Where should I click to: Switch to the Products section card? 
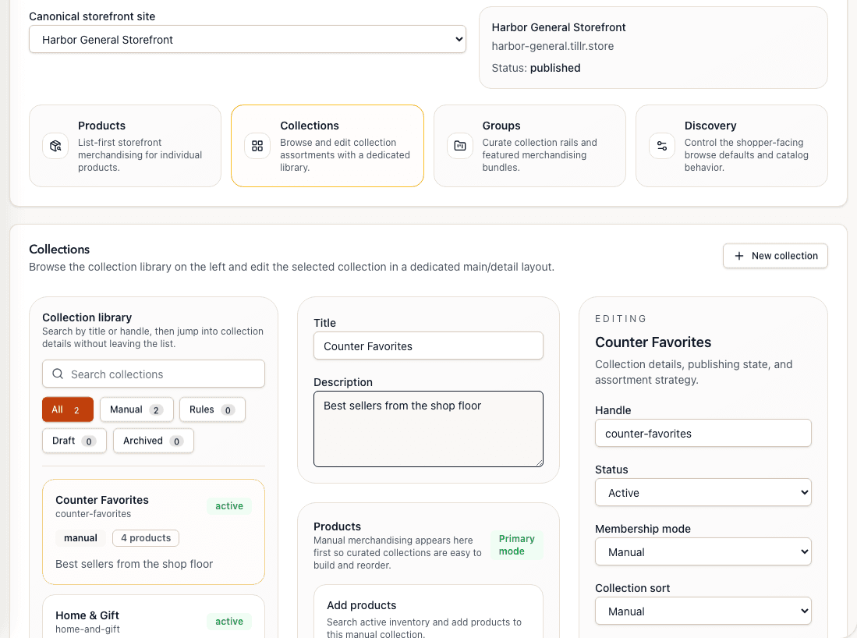(126, 146)
